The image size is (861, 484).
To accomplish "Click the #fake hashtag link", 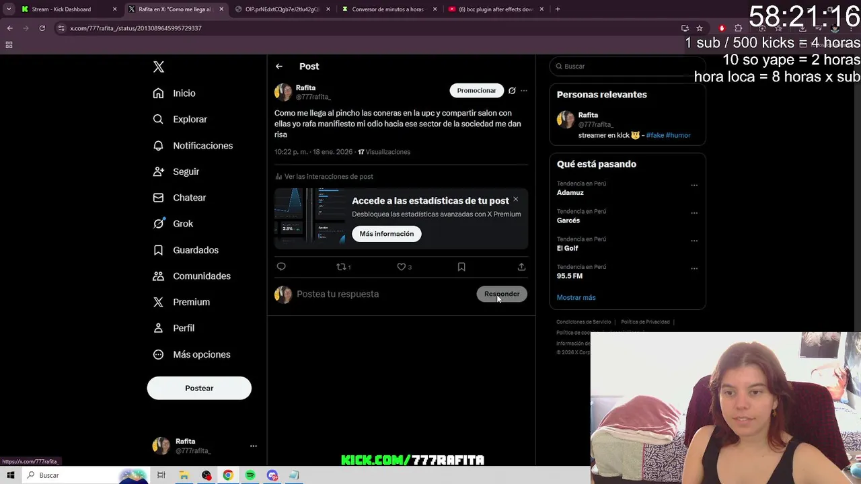I will [x=654, y=135].
